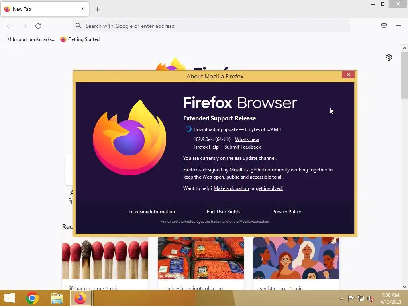The width and height of the screenshot is (408, 306).
Task: Click the page's vertical scrollbar thumb
Action: (x=404, y=75)
